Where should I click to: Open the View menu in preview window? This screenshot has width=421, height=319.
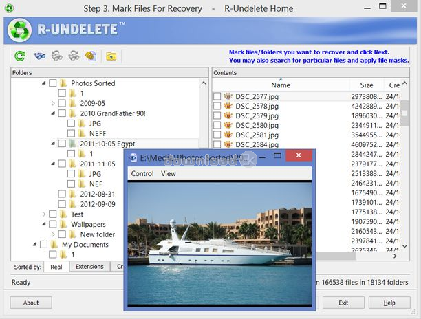pos(169,173)
